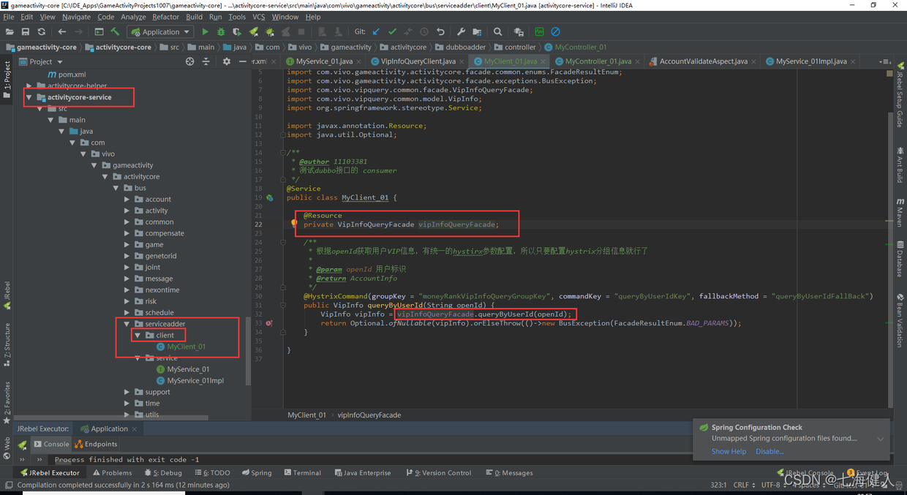Select MyService_01Impl in the project tree
Viewport: 907px width, 495px height.
click(195, 380)
